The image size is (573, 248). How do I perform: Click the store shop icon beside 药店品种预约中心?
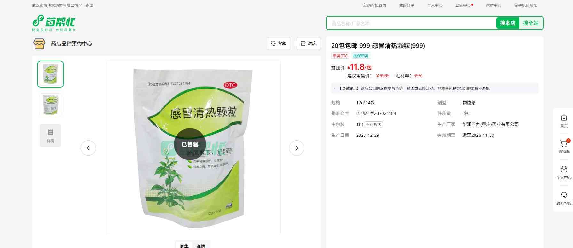[39, 43]
